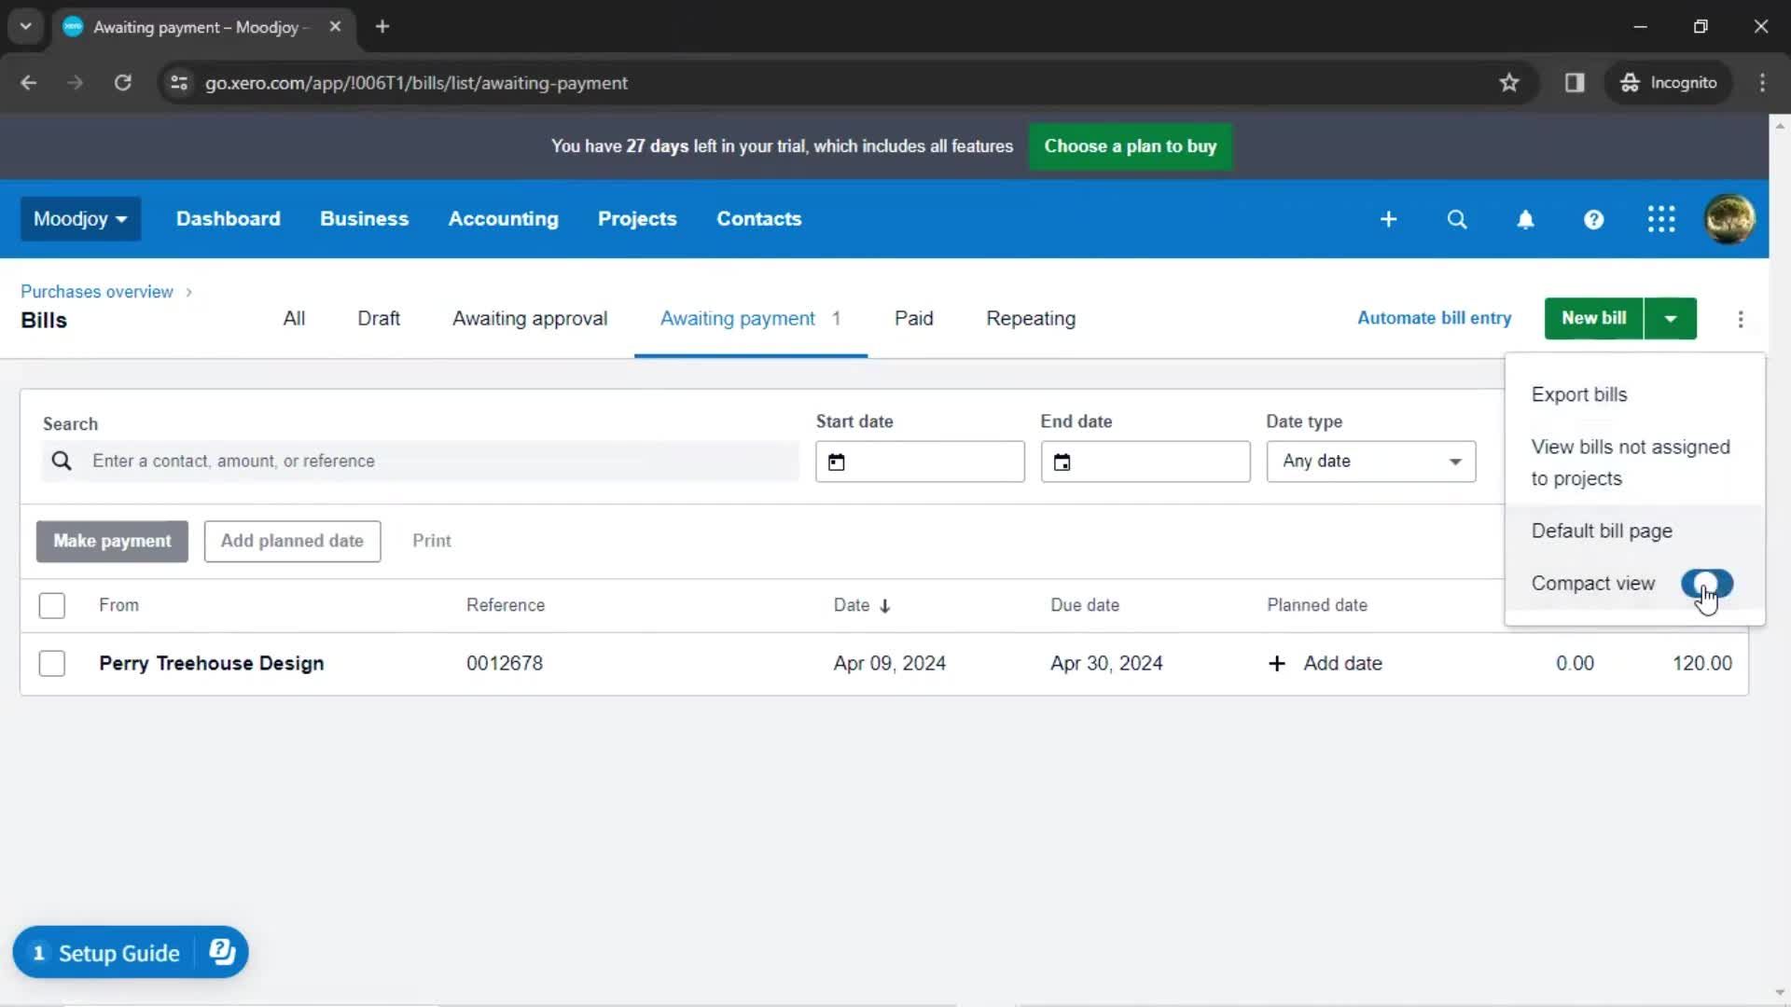Viewport: 1791px width, 1007px height.
Task: Click the Due date column header
Action: click(1085, 605)
